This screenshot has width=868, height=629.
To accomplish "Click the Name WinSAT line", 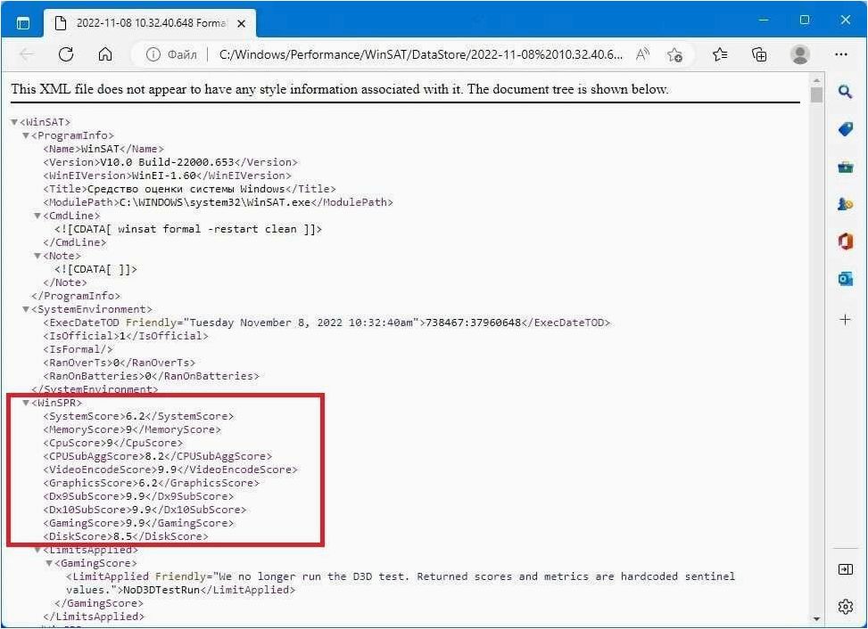I will point(103,149).
